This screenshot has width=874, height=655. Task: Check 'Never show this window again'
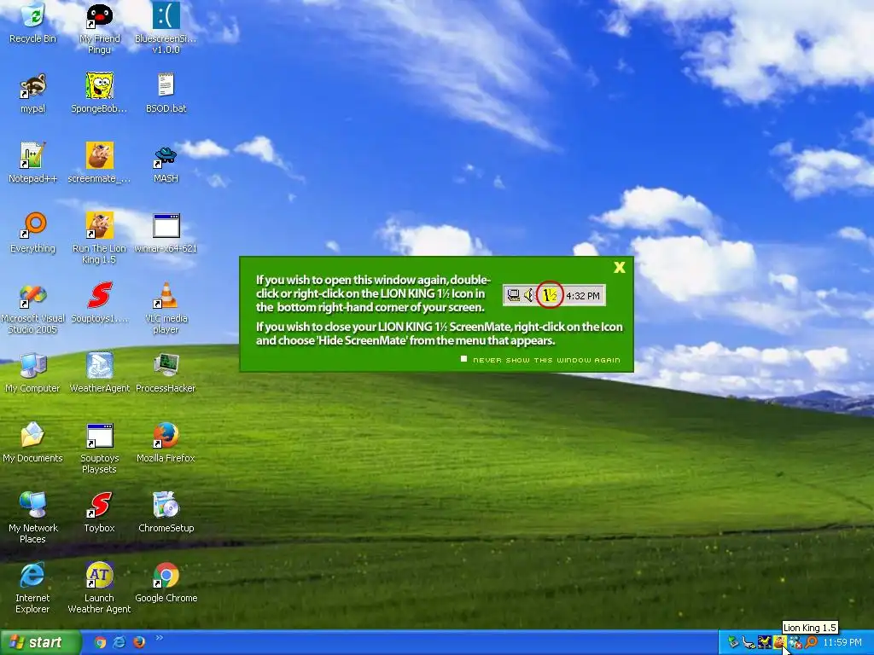pos(463,359)
